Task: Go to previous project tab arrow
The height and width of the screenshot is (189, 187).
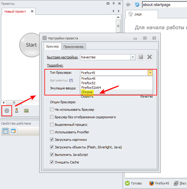Action: click(x=113, y=11)
